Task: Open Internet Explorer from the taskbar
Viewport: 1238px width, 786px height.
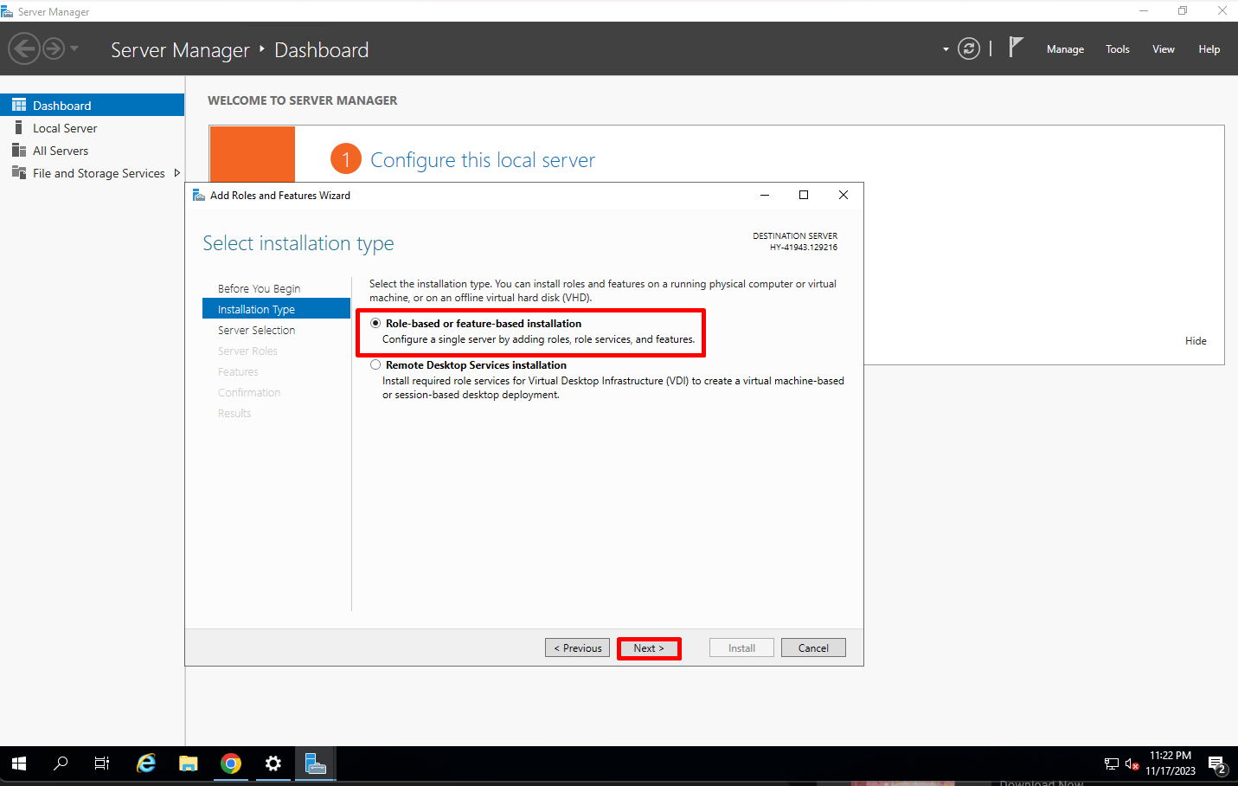Action: (x=145, y=763)
